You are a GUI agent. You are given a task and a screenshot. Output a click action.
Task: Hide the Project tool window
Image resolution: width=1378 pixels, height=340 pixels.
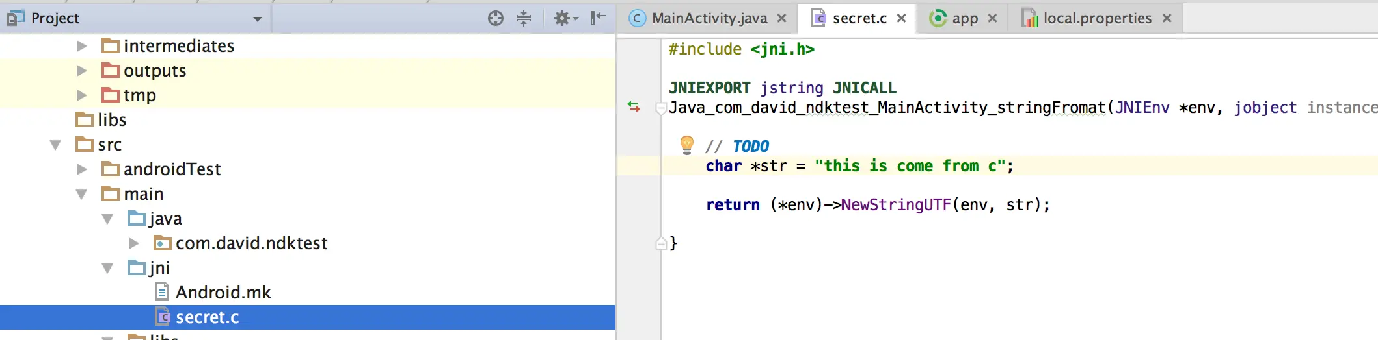[599, 18]
